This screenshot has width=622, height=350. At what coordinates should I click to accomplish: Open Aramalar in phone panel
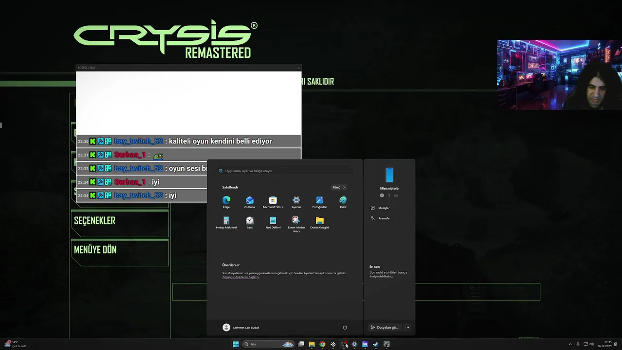pos(381,218)
